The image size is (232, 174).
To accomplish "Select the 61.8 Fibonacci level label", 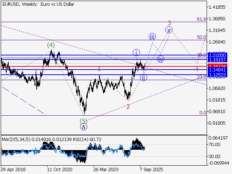I will tap(201, 19).
